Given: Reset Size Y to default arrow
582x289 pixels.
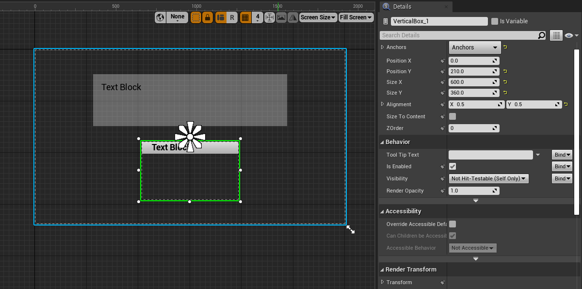Looking at the screenshot, I should (505, 93).
